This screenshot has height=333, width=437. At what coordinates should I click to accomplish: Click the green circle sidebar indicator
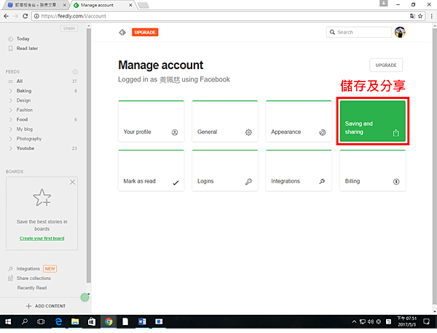click(x=84, y=297)
